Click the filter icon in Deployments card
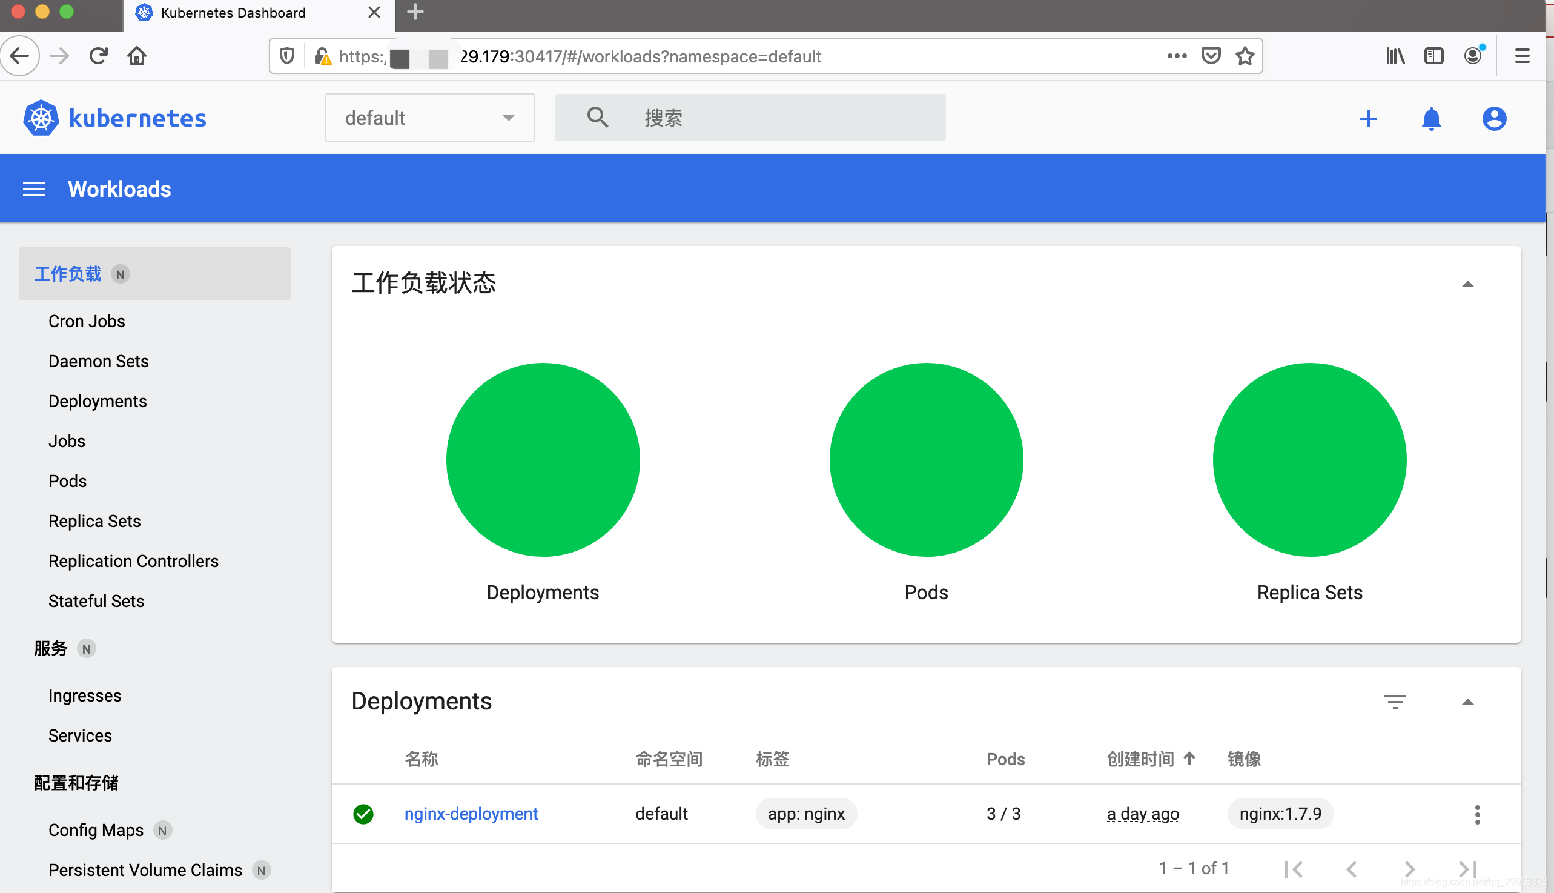The image size is (1554, 893). pos(1394,702)
